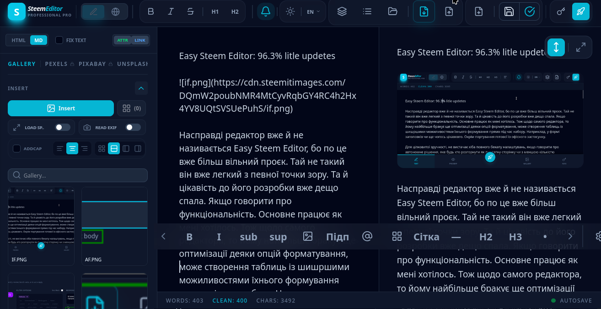Choose the four-squares grid layout icon
This screenshot has width=601, height=309.
[x=102, y=149]
